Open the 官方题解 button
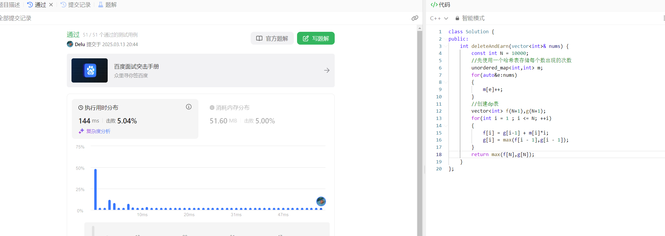This screenshot has width=665, height=236. (x=272, y=38)
